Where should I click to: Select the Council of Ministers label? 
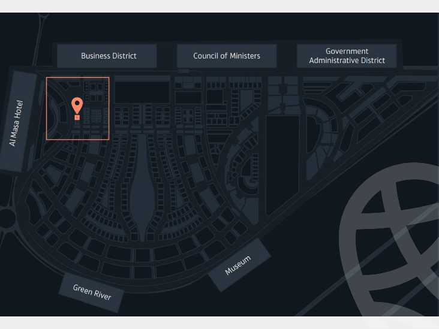tap(226, 56)
